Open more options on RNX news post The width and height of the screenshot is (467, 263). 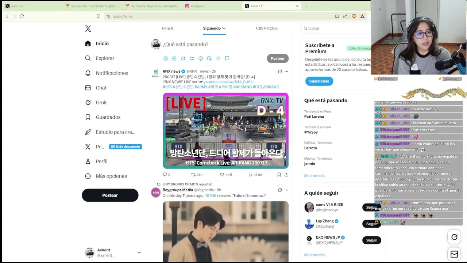click(x=286, y=71)
